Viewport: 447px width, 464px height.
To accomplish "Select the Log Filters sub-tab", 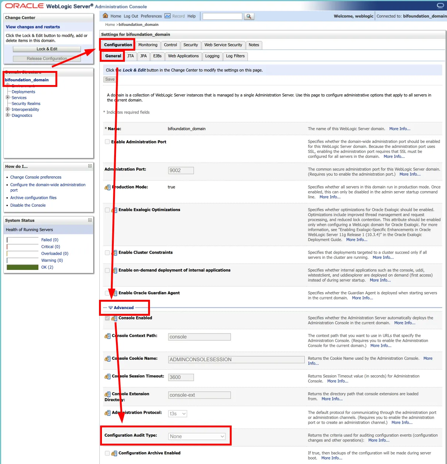I will click(x=235, y=56).
